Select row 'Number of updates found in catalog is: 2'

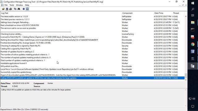click(x=92, y=51)
